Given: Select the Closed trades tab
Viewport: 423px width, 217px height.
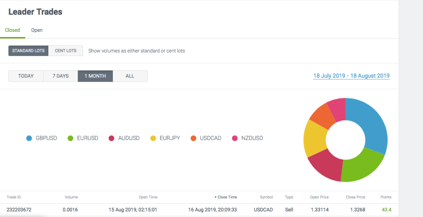Looking at the screenshot, I should point(12,30).
